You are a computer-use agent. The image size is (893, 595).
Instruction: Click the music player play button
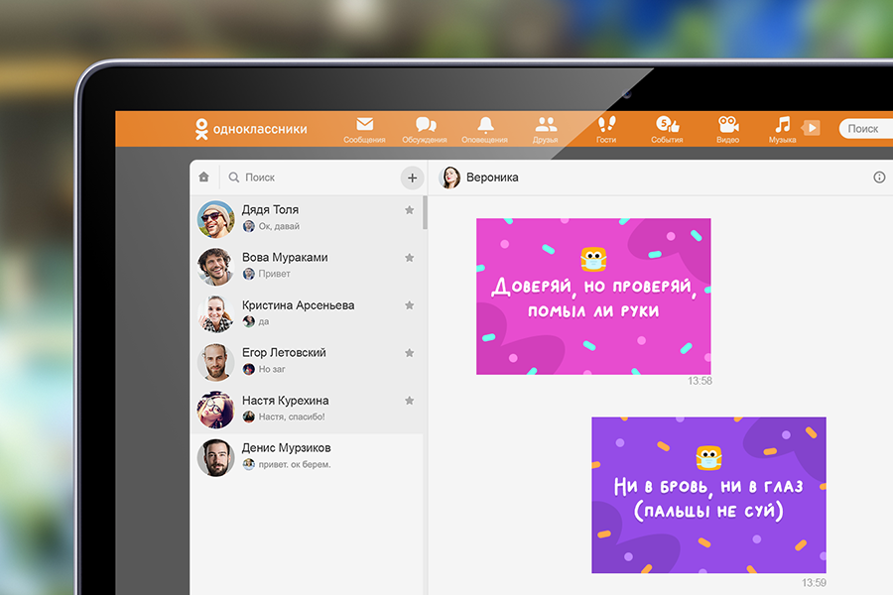pos(812,128)
